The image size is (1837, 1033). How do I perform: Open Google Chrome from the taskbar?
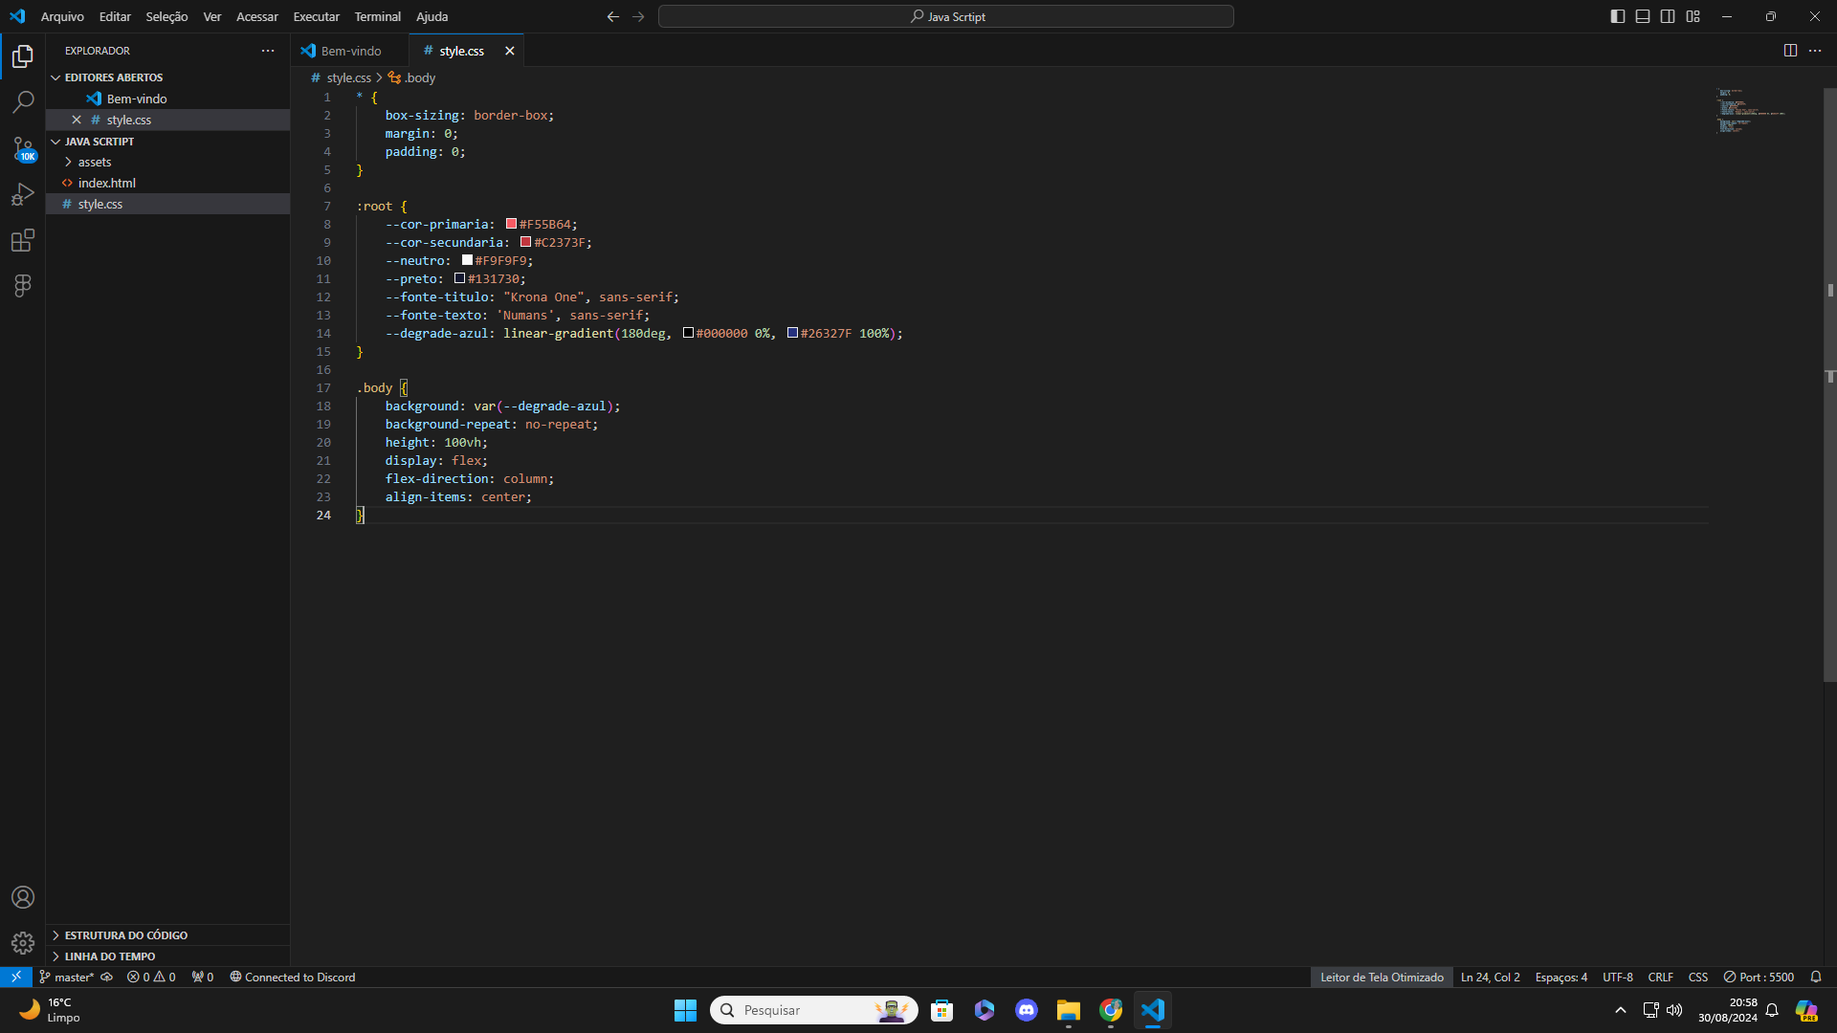1111,1010
